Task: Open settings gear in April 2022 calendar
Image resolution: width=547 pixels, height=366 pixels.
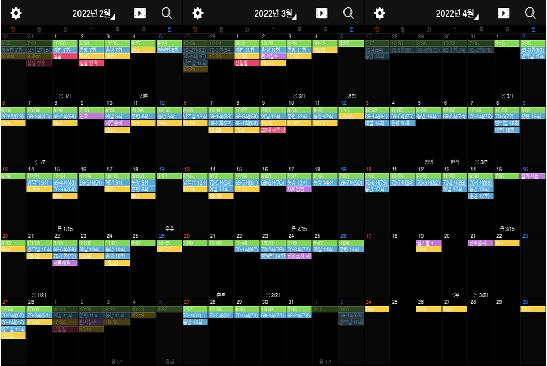Action: [x=380, y=13]
